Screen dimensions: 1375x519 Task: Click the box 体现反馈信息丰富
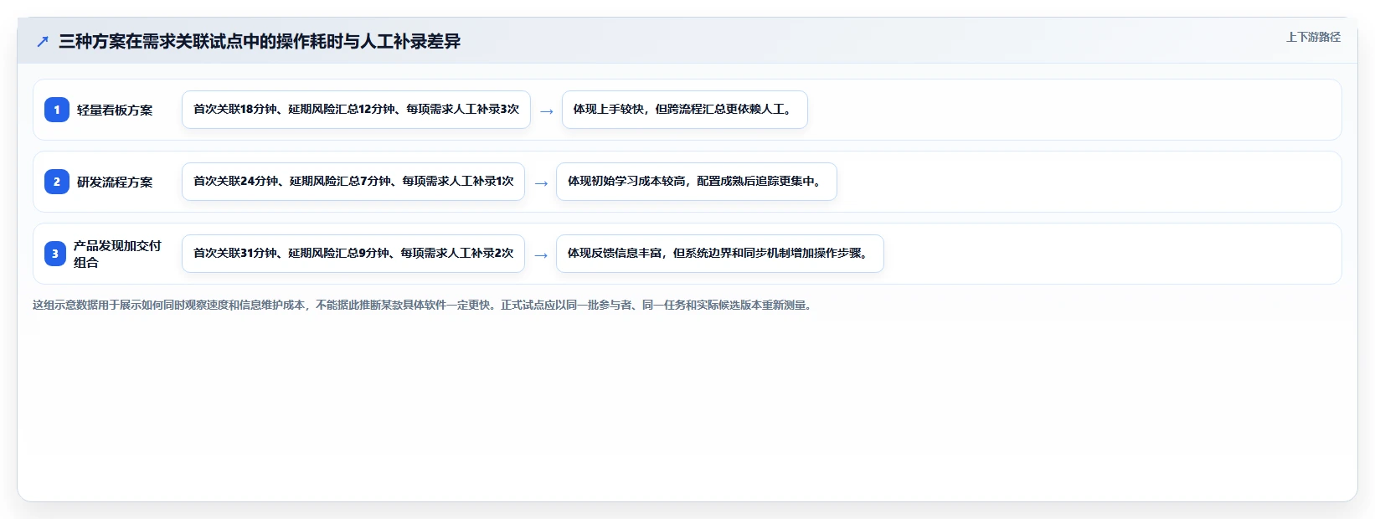(720, 254)
